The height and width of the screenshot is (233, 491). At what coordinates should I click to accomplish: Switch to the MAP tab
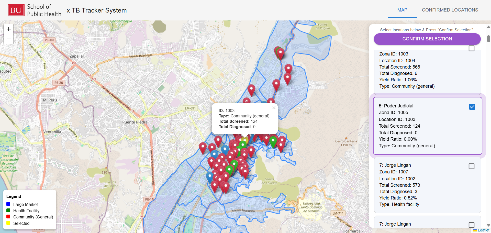(x=402, y=10)
